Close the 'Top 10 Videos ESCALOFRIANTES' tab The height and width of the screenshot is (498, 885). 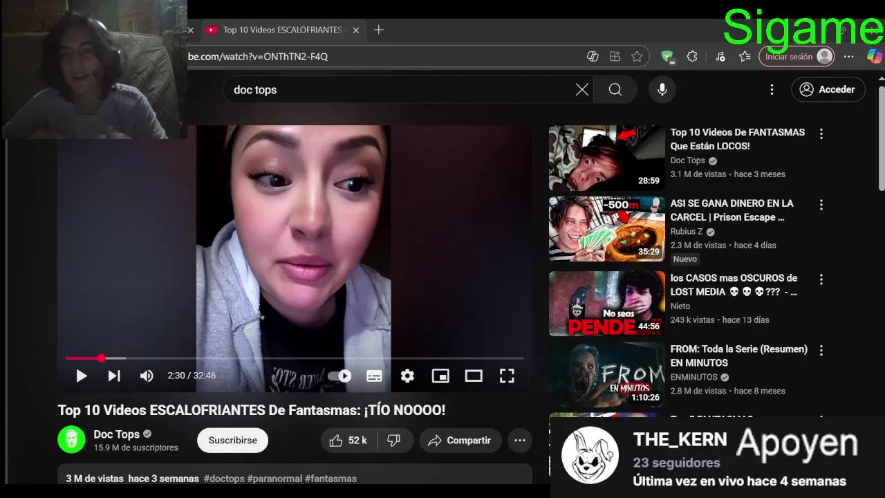point(356,30)
